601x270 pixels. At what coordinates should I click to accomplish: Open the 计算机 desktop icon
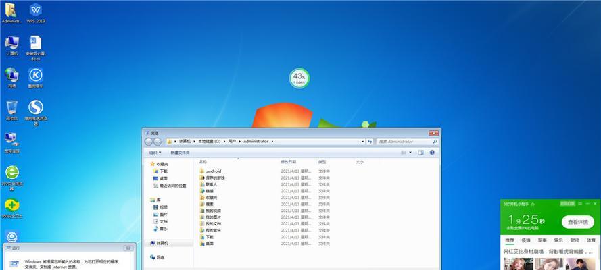tap(12, 46)
